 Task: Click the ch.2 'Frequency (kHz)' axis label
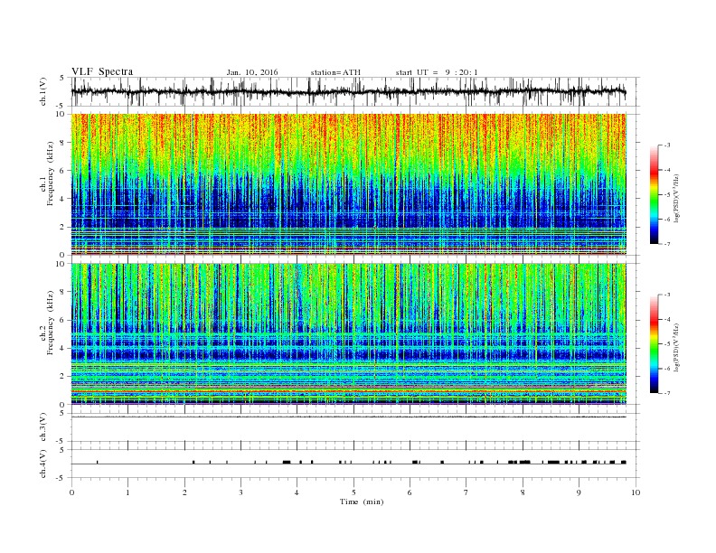[51, 322]
